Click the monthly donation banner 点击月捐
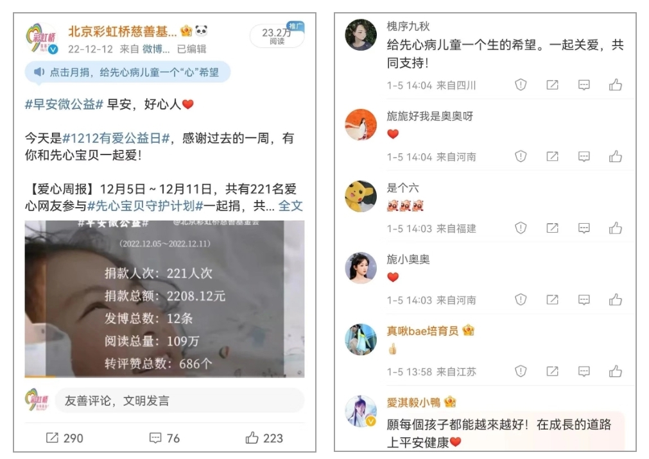649x459 pixels. click(x=128, y=72)
